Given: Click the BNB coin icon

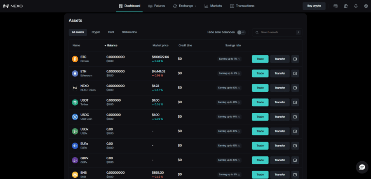Looking at the screenshot, I should [75, 174].
